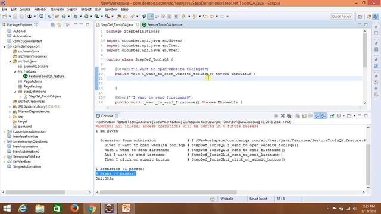The height and width of the screenshot is (214, 381).
Task: Collapse the StepDefinitions package node
Action: [x=15, y=92]
